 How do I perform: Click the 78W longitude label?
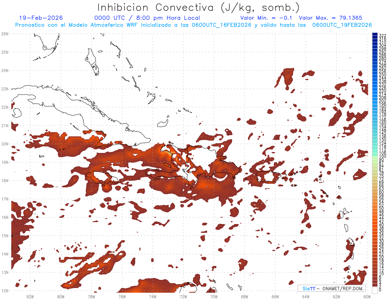click(x=91, y=296)
